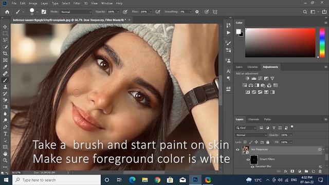Image resolution: width=329 pixels, height=185 pixels.
Task: Select the Pen tool
Action: (x=5, y=127)
